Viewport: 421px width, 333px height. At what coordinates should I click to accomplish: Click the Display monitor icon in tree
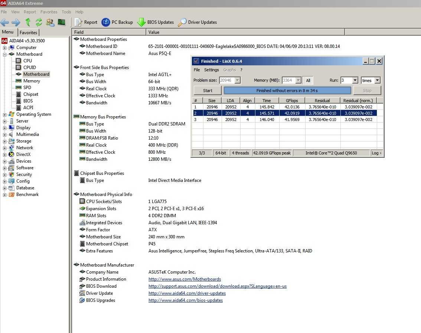tap(11, 128)
